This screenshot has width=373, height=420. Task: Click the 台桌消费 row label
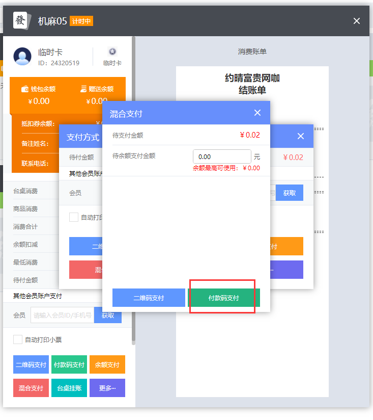(25, 191)
